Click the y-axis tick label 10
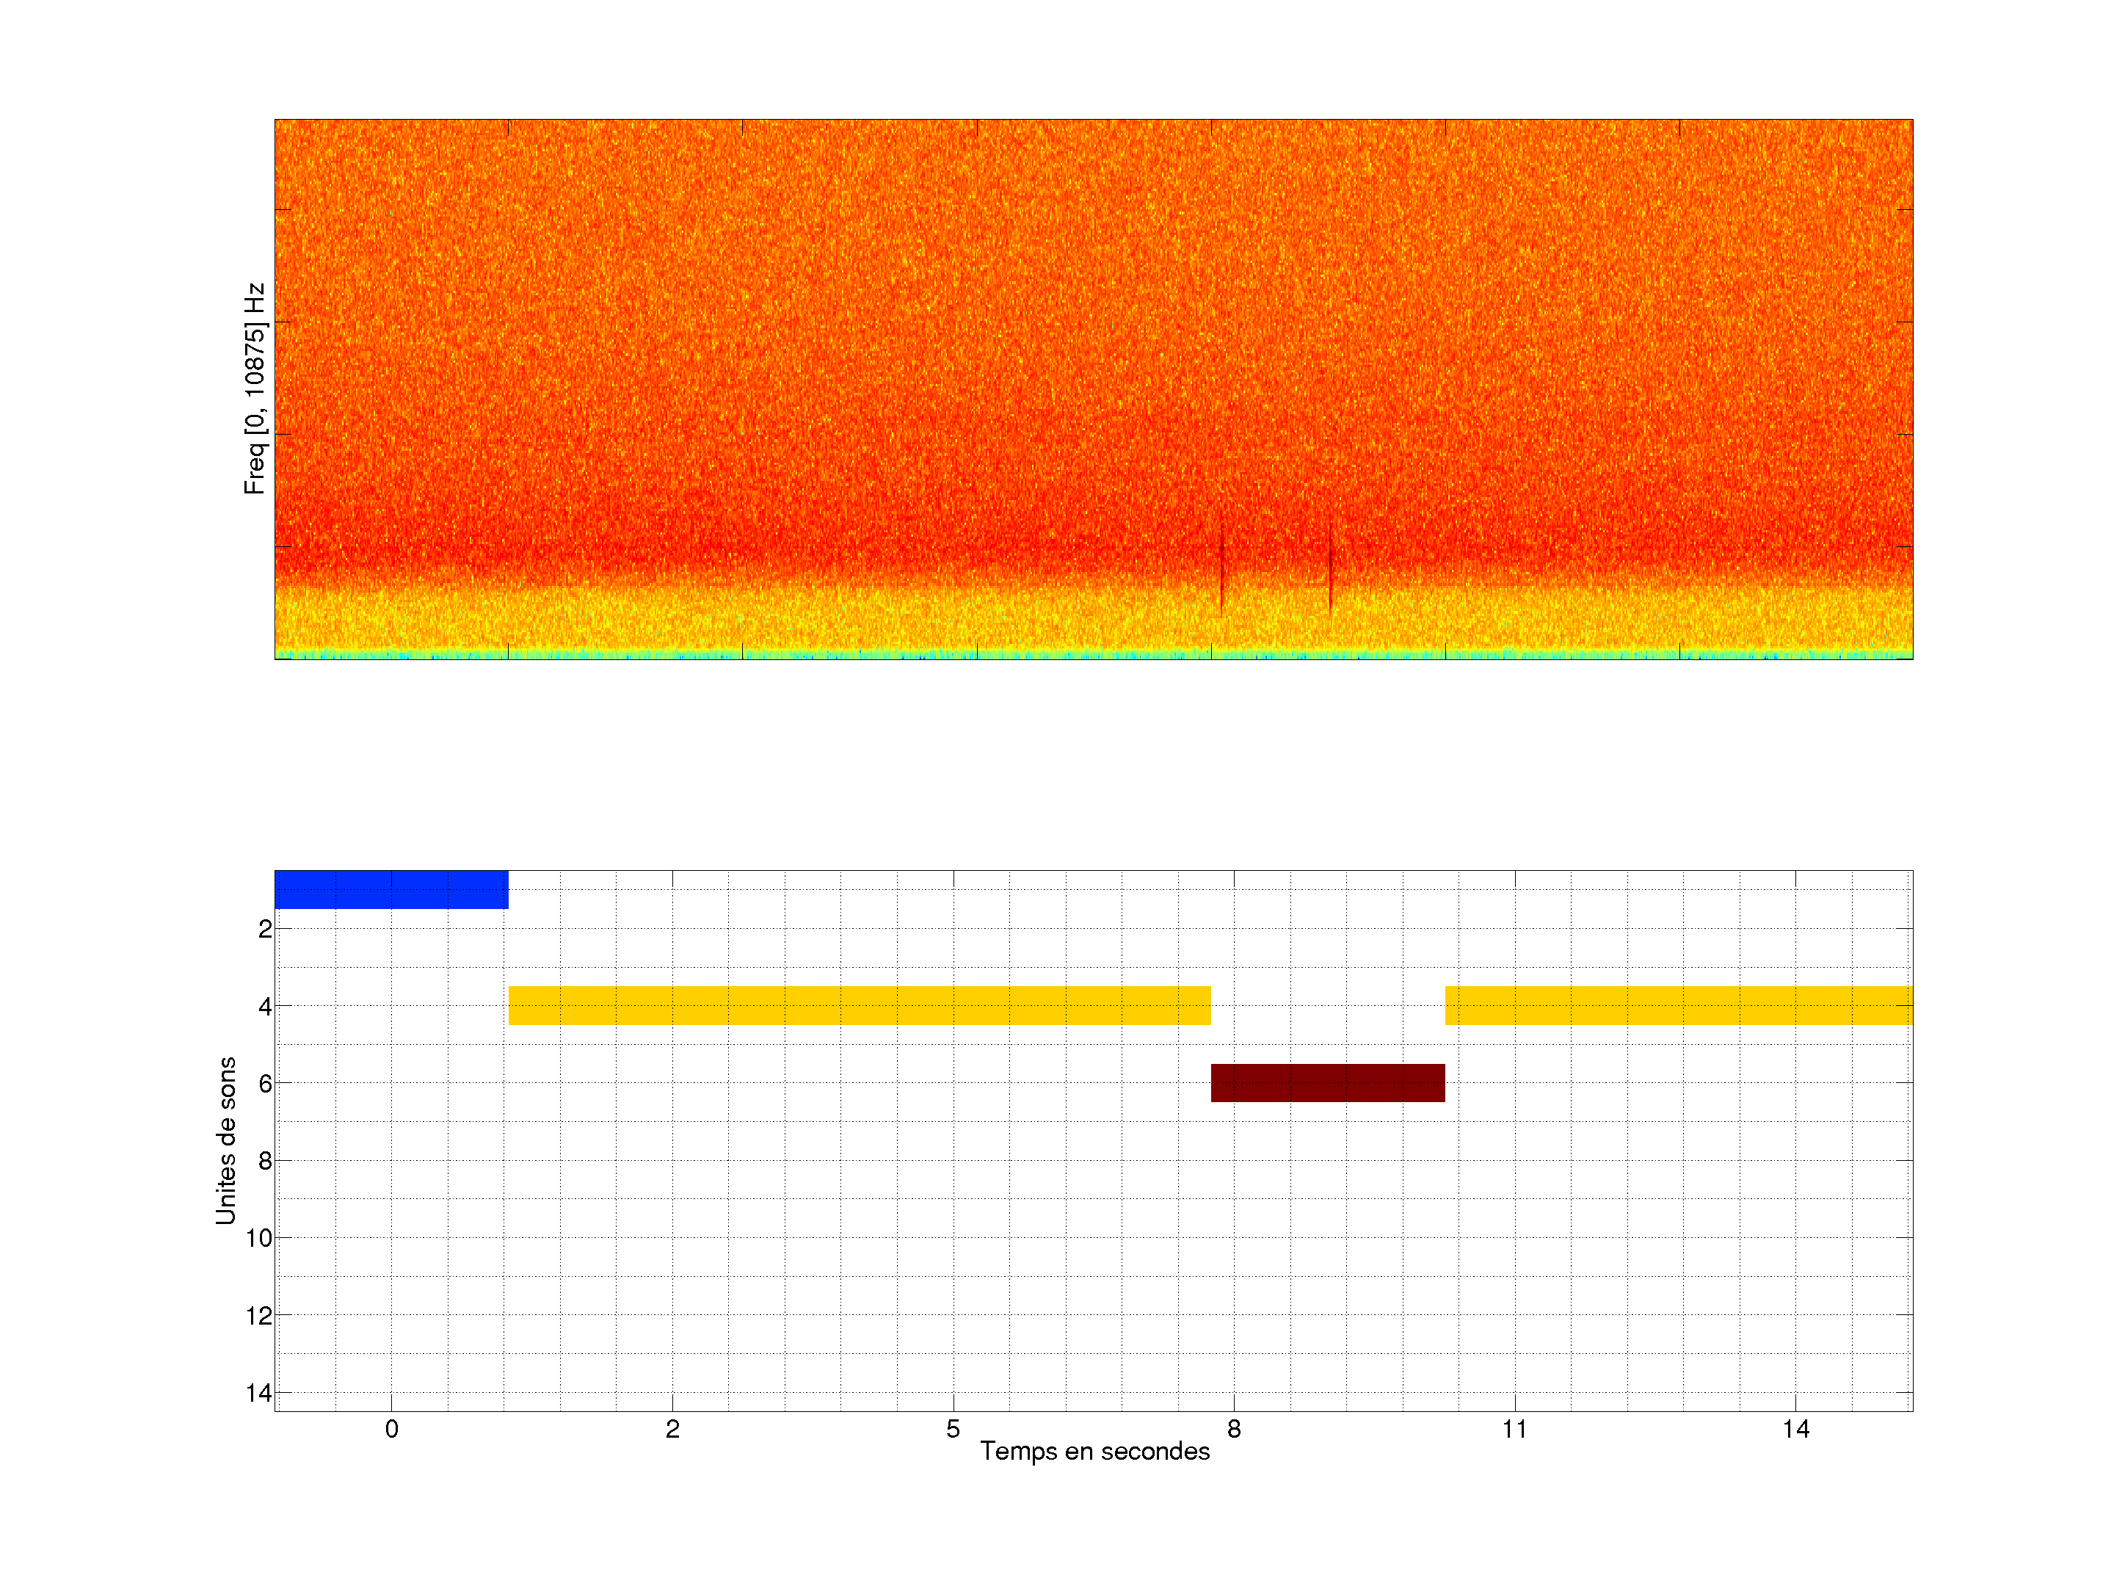Viewport: 2114px width, 1586px height. click(258, 1238)
